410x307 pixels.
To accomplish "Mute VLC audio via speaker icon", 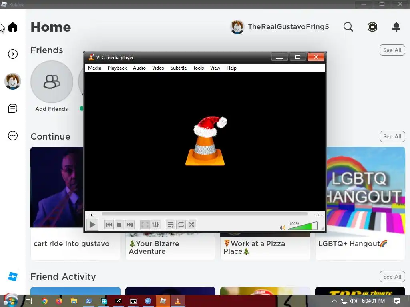I will tap(282, 228).
